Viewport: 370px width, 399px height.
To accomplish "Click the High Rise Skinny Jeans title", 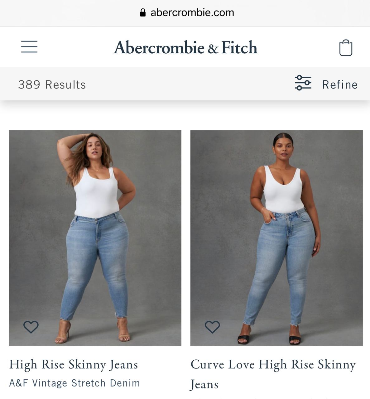I will pos(74,364).
